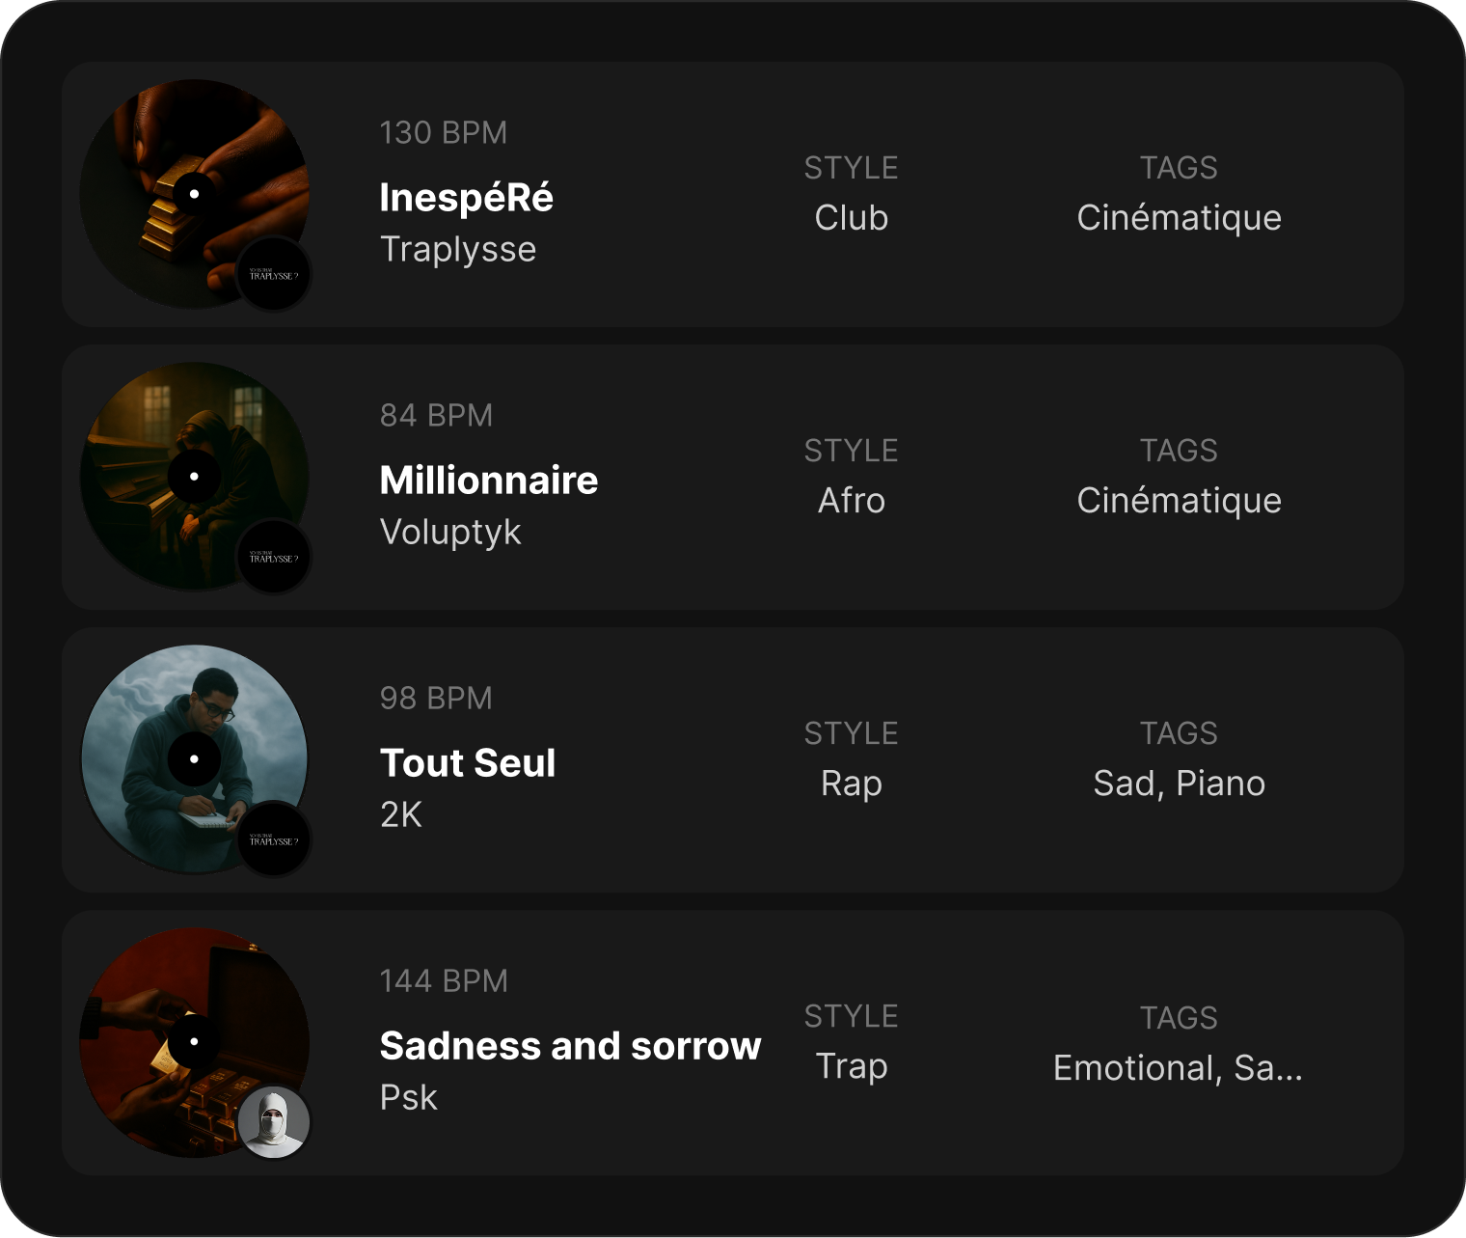
Task: Select the Club style value
Action: (851, 218)
